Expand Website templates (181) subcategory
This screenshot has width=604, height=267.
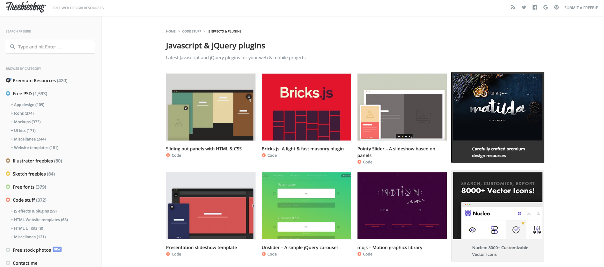coord(34,148)
